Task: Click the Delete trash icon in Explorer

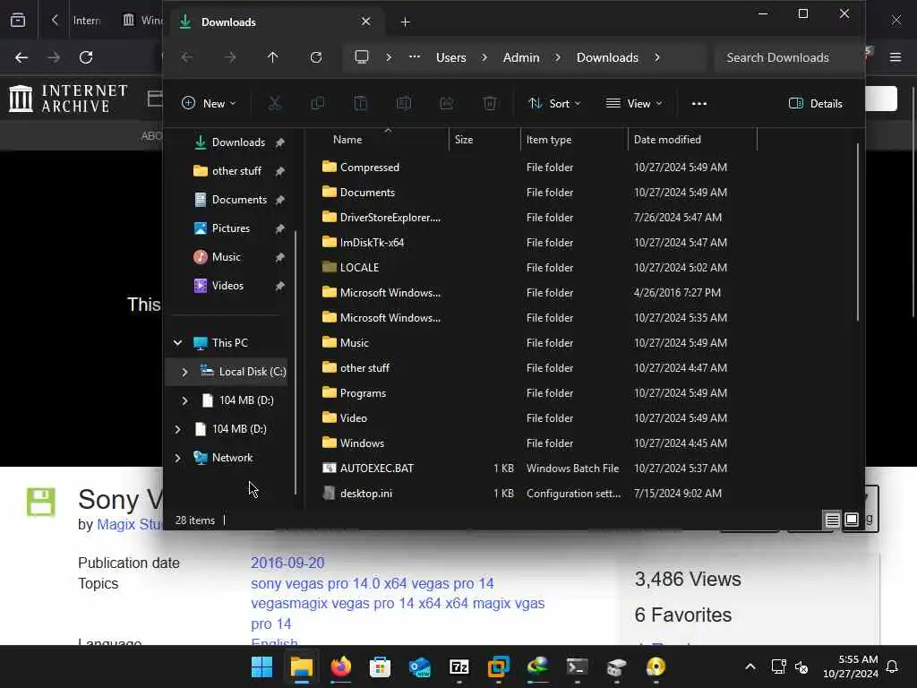Action: [x=490, y=104]
